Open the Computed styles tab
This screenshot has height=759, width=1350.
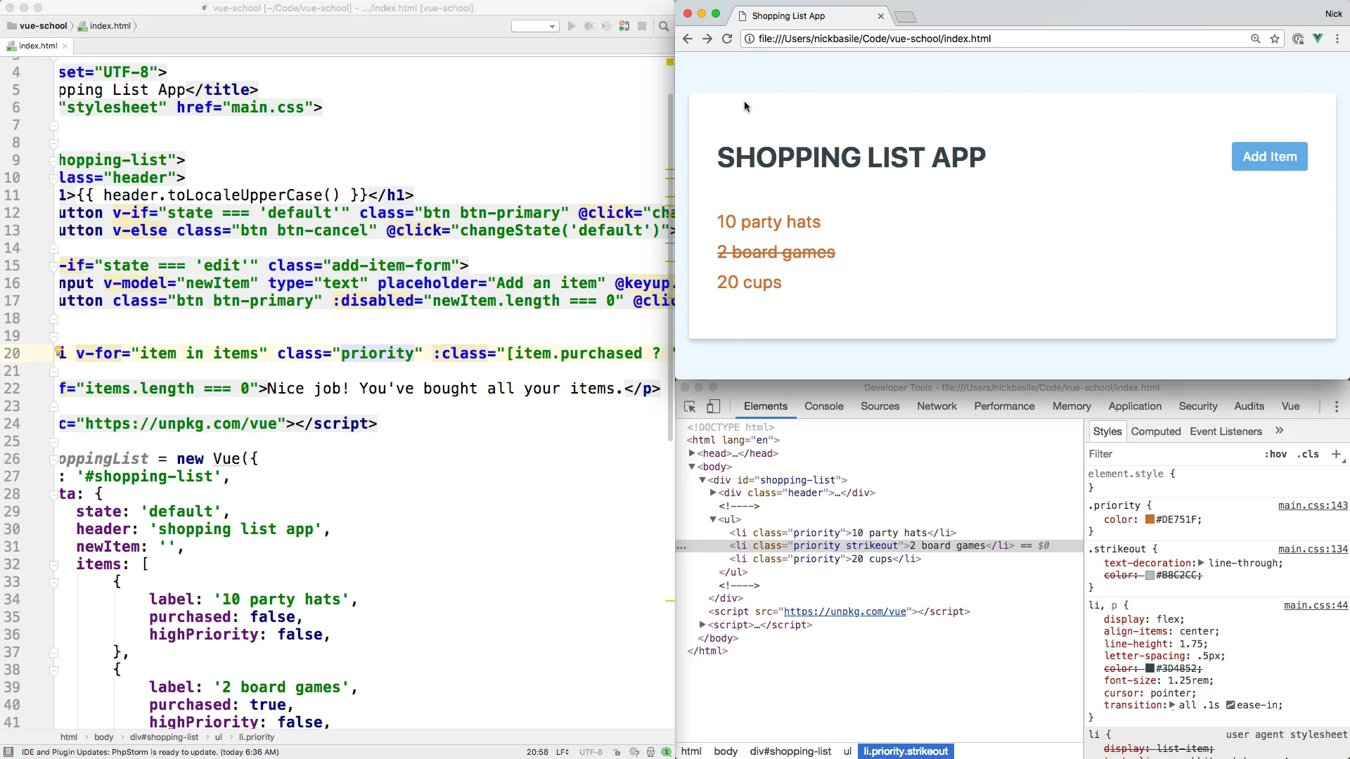click(x=1155, y=432)
